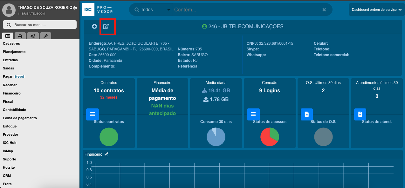Screen dimensions: 405x188
Task: Open the Pagar menu marked Novo
Action: (8, 76)
